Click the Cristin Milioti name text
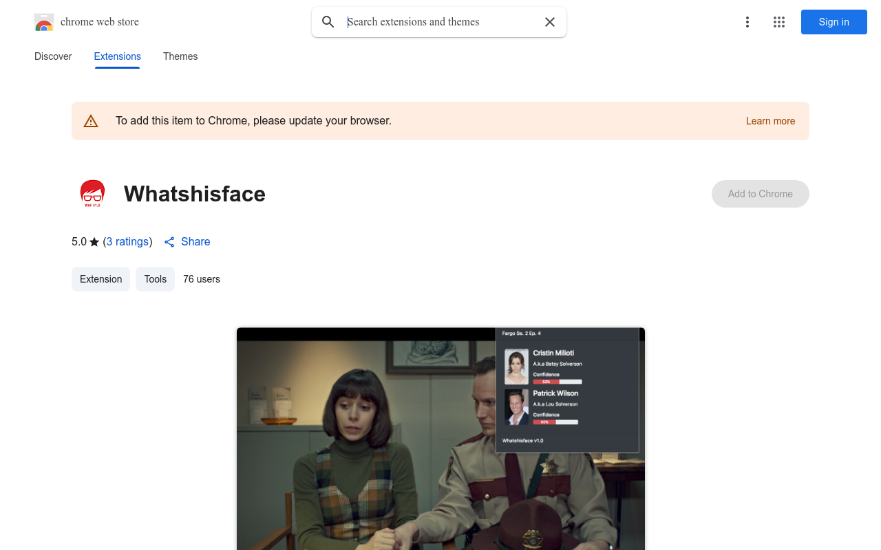Screen dimensions: 881x550 click(x=553, y=353)
